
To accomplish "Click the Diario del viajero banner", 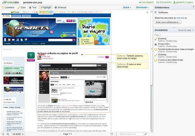I will [94, 32].
